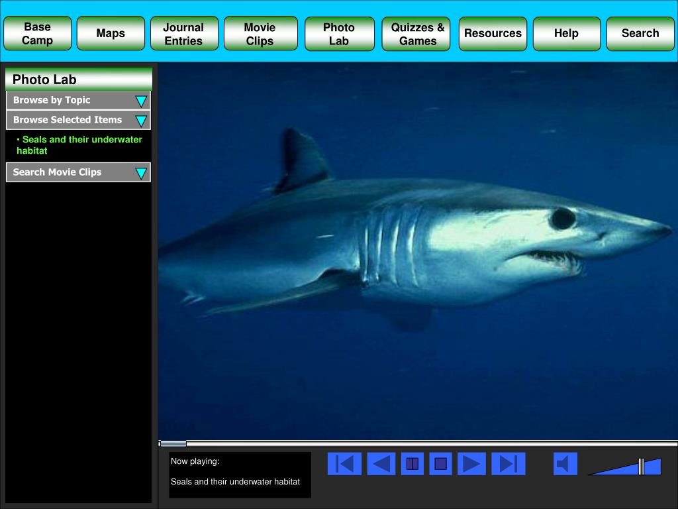
Task: Open the Base Camp section
Action: pos(38,33)
